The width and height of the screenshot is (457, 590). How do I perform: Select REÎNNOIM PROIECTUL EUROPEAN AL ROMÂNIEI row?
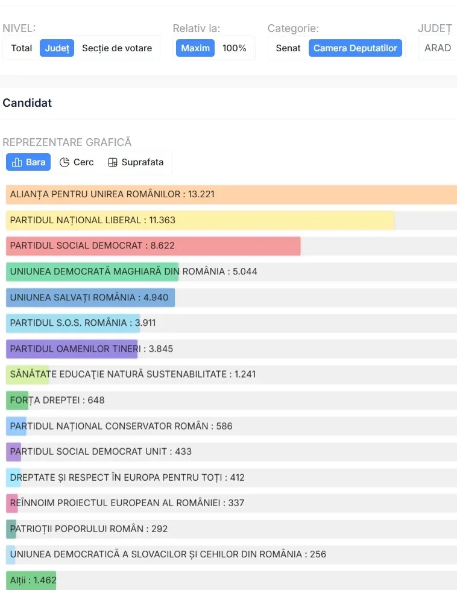click(x=232, y=503)
